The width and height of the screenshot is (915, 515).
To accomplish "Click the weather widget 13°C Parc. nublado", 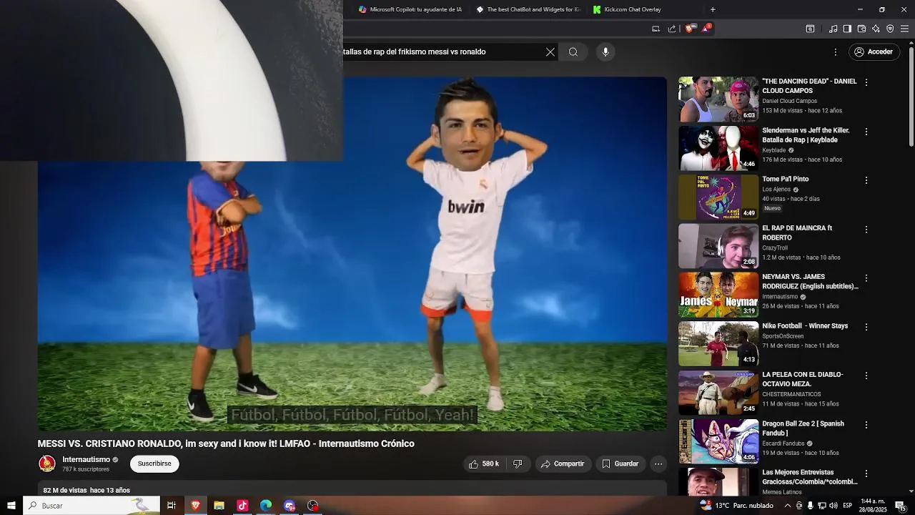I will [x=736, y=506].
